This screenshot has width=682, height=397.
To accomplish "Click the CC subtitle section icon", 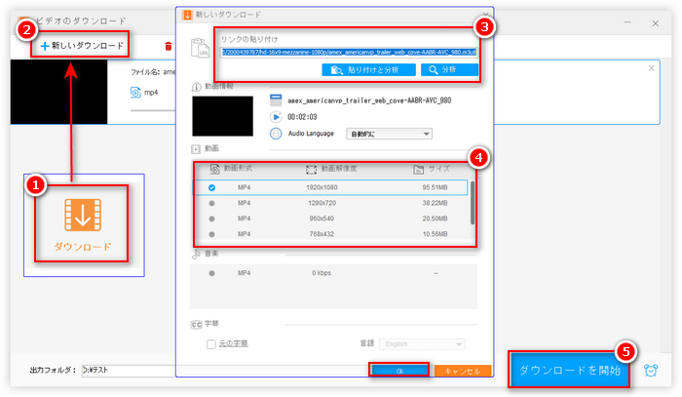I will point(196,324).
